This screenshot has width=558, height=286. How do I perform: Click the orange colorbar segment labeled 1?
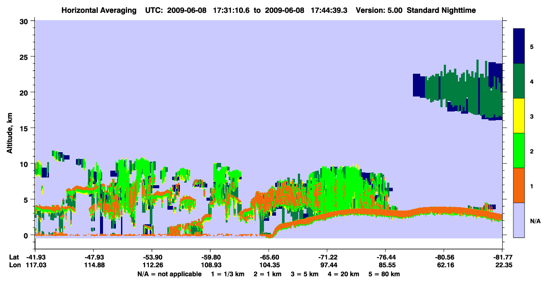tap(519, 185)
